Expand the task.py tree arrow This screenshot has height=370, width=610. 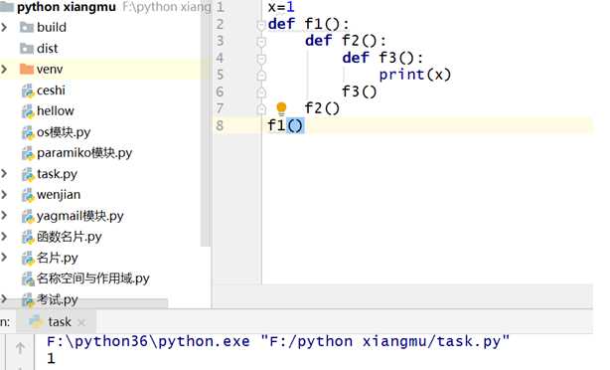[x=4, y=174]
